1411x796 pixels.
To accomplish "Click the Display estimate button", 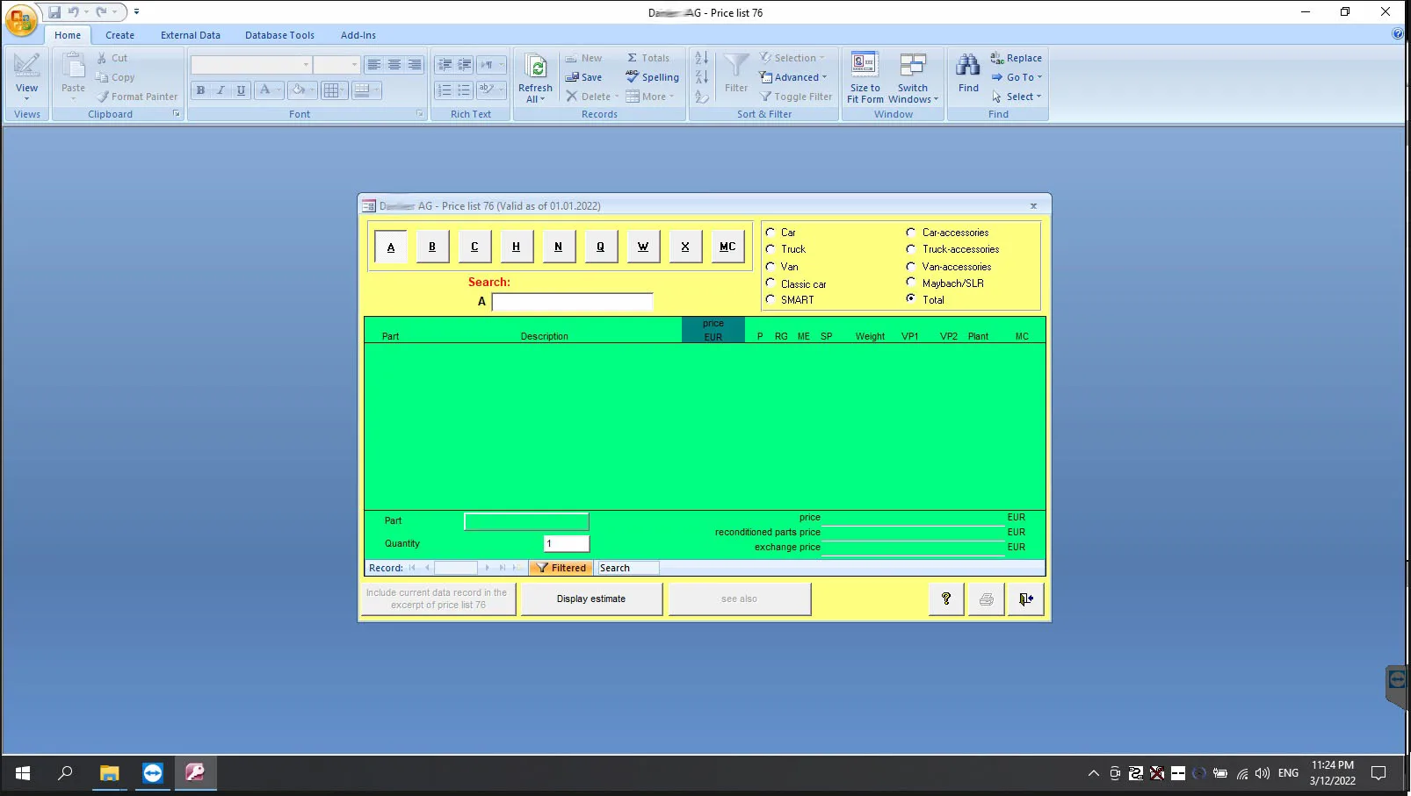I will tap(591, 599).
